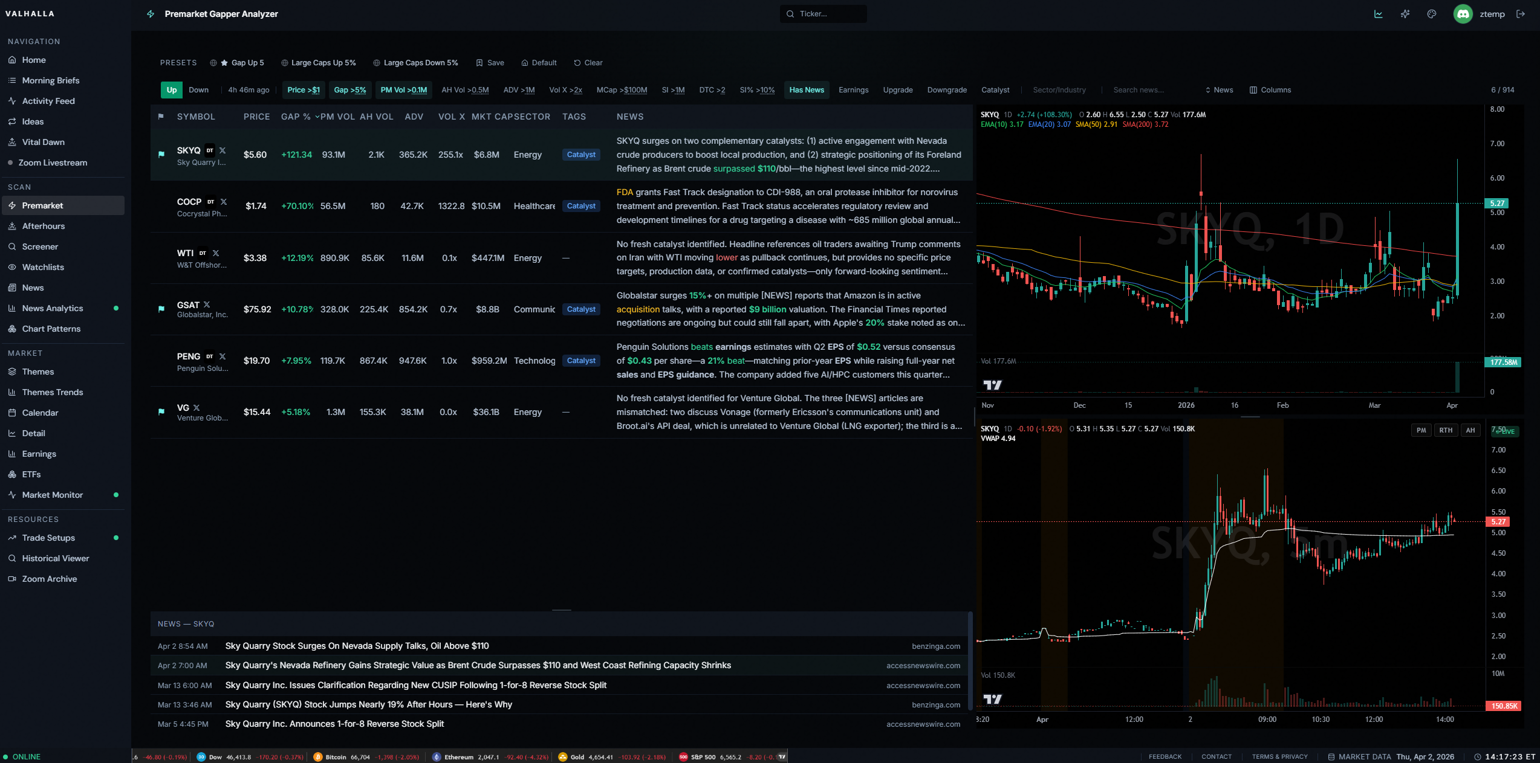Open the News sort dropdown
1540x763 pixels.
point(1219,89)
